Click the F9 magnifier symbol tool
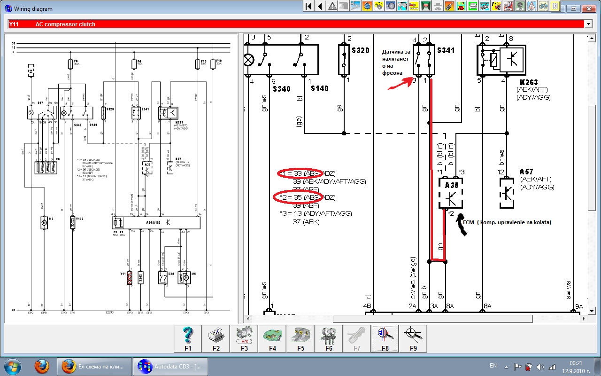The height and width of the screenshot is (376, 601). click(x=413, y=338)
